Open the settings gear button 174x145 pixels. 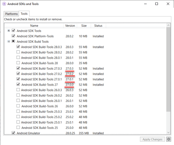(x=168, y=139)
